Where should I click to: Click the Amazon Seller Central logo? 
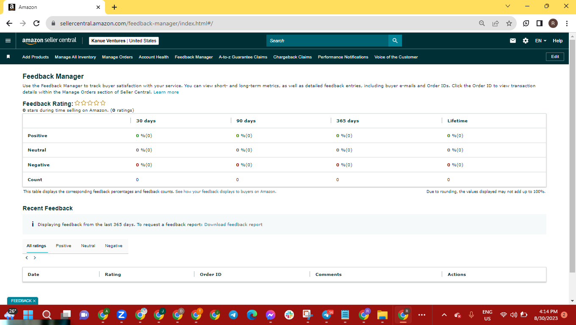49,41
